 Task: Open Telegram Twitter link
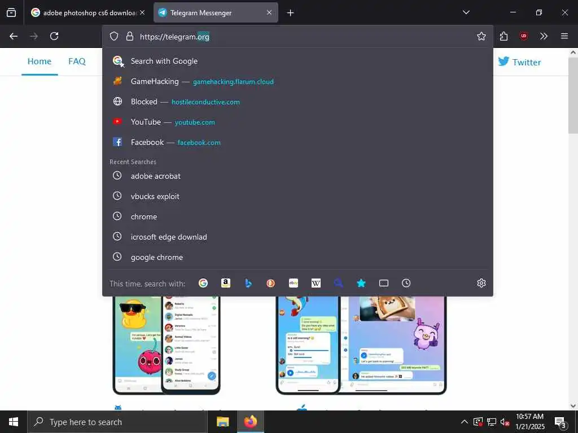519,62
